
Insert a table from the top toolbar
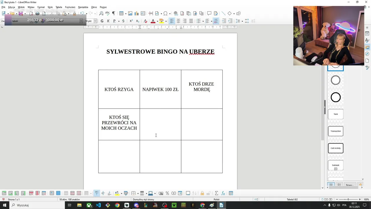click(x=121, y=13)
